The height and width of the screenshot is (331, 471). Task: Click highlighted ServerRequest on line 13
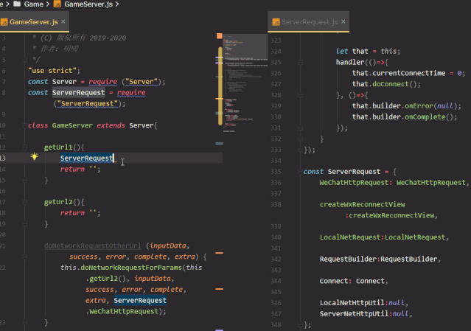pos(86,158)
